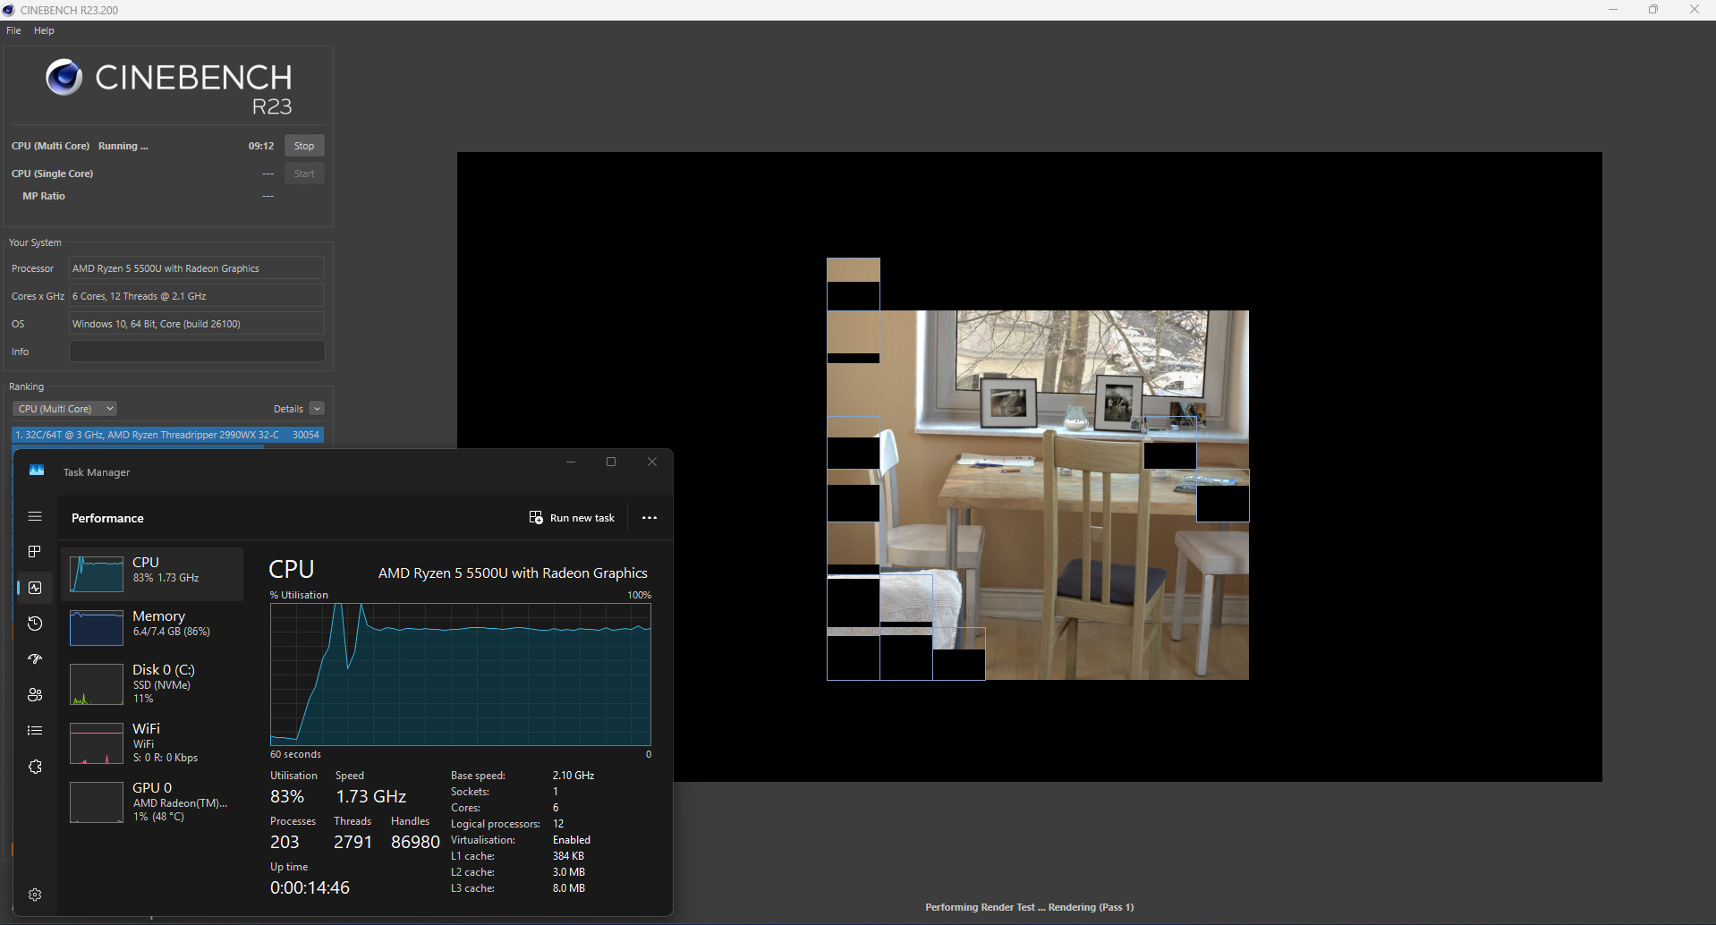
Task: Click the MP Ratio label
Action: [x=44, y=196]
